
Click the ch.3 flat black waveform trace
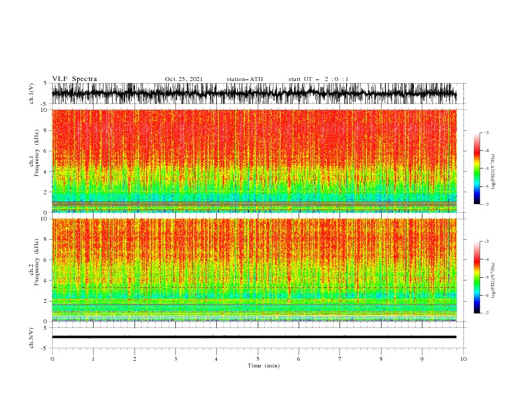(254, 337)
